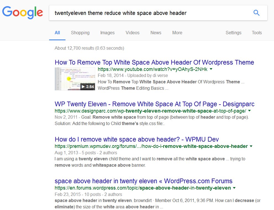This screenshot has height=210, width=274.
Task: Open Google search Settings
Action: point(233,33)
